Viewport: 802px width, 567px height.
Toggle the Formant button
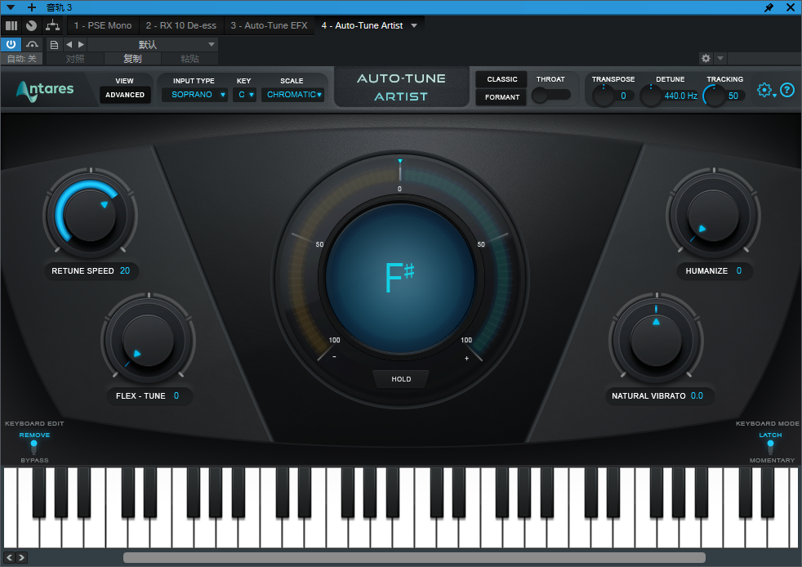click(x=501, y=97)
